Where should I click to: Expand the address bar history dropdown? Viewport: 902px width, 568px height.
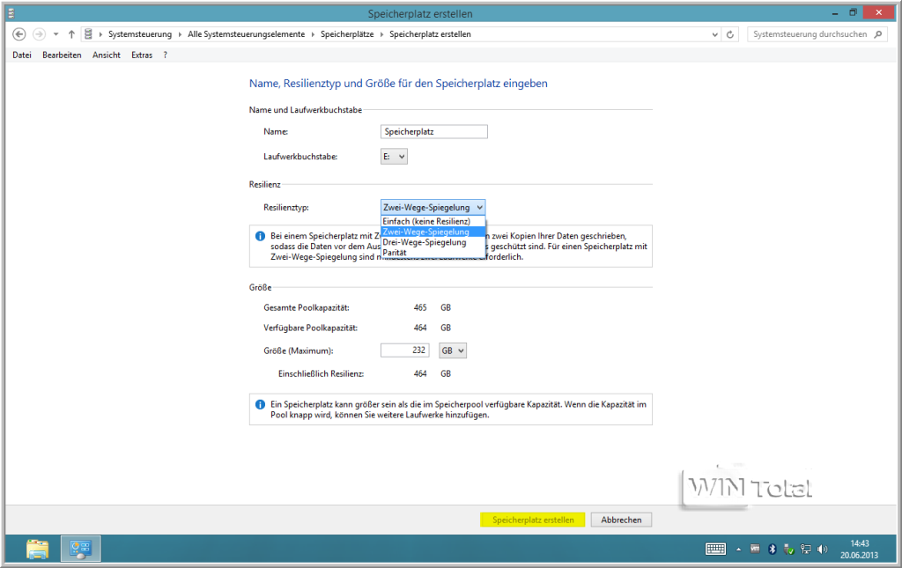point(714,34)
